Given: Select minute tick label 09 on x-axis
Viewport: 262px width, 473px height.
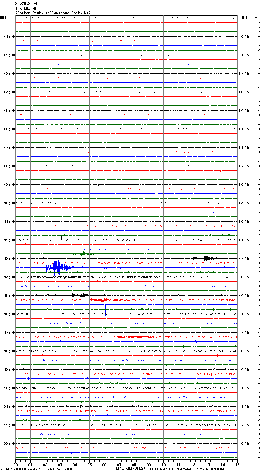Looking at the screenshot, I should 149,465.
